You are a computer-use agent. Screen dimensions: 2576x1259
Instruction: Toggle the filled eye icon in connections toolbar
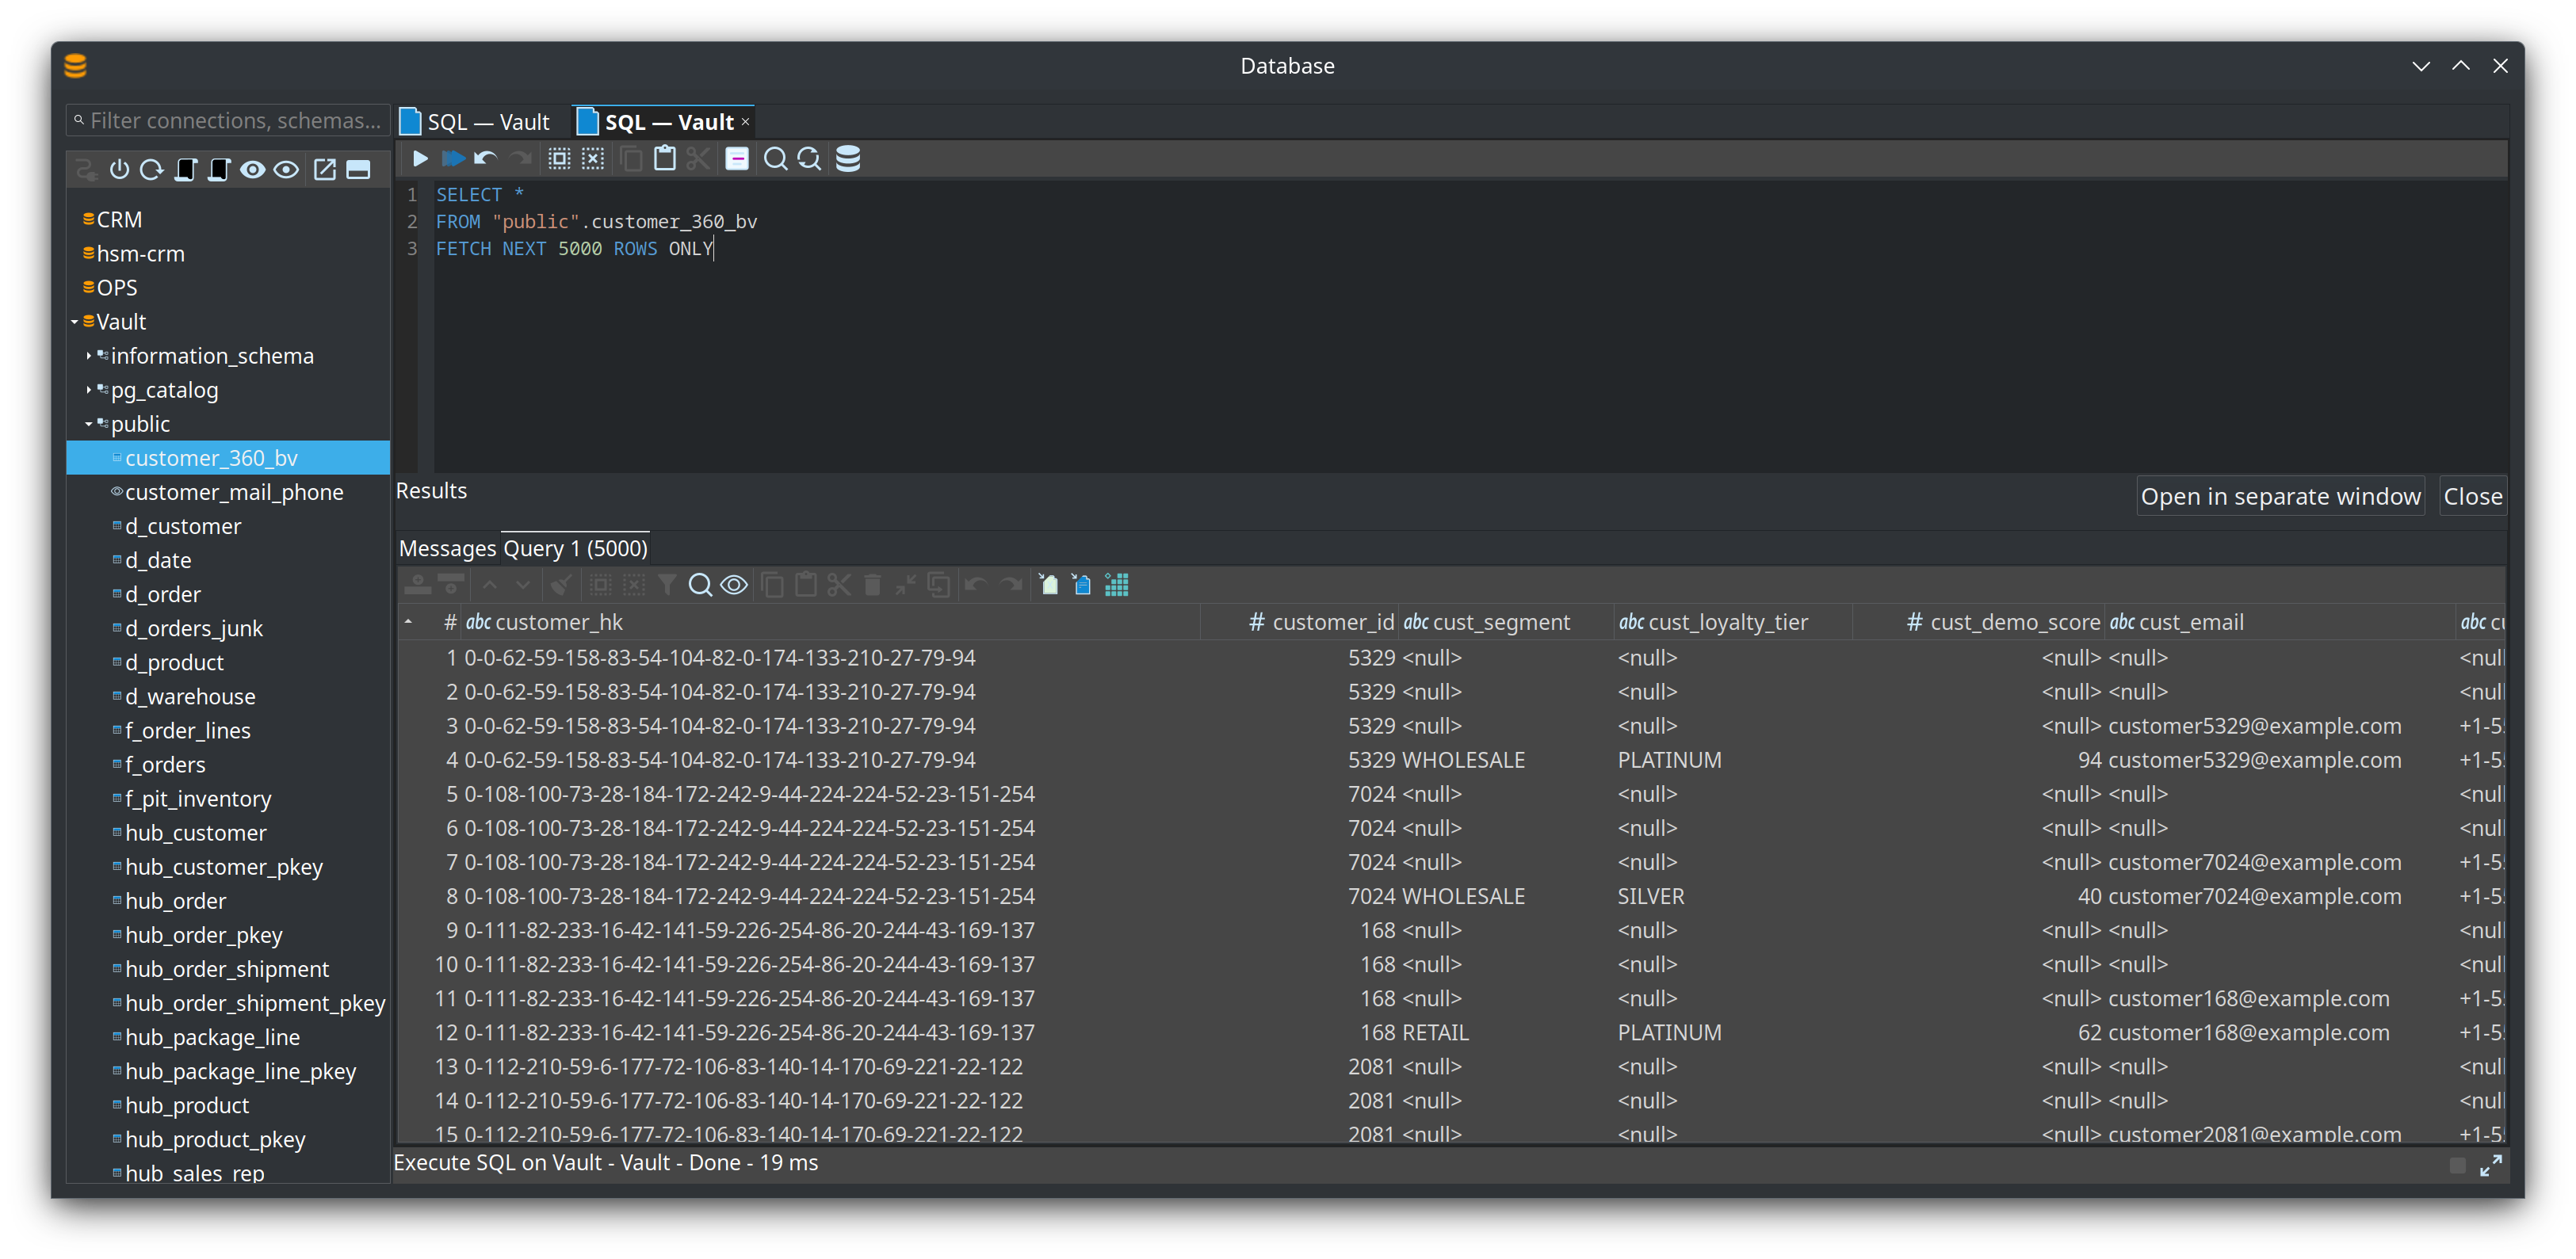pyautogui.click(x=253, y=169)
